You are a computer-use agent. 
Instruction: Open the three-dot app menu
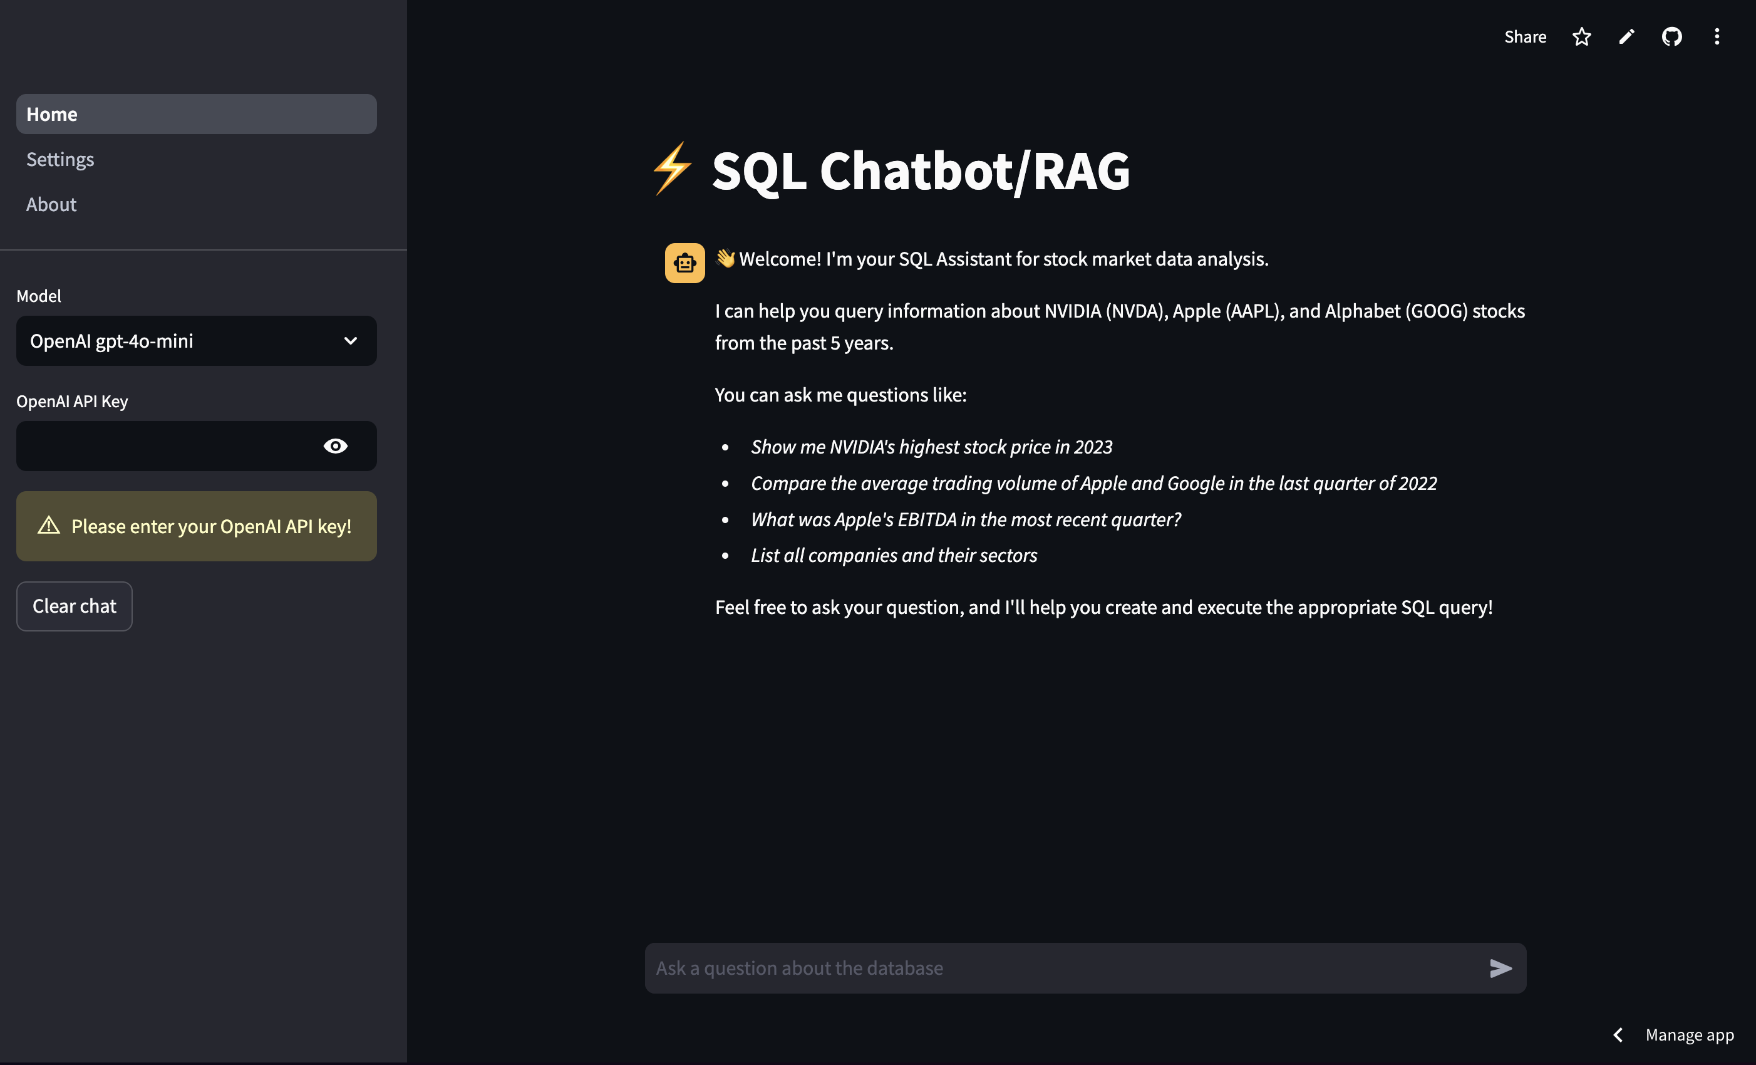[x=1717, y=36]
